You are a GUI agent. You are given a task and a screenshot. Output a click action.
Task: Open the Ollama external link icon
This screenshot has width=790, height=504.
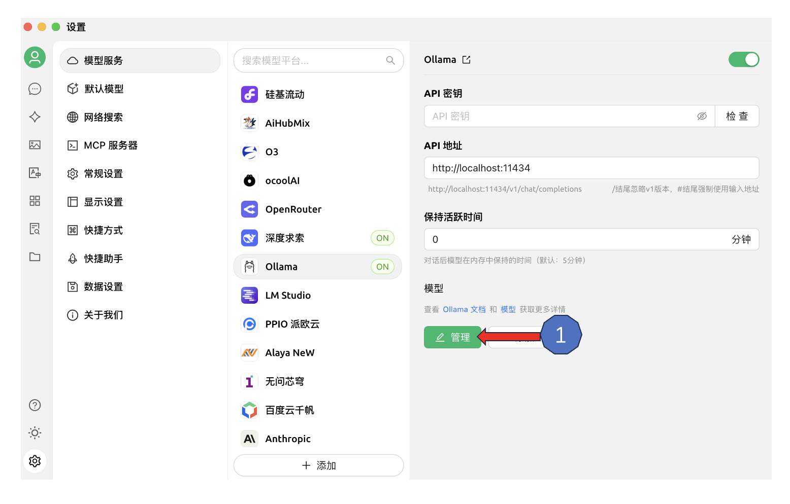click(x=467, y=60)
